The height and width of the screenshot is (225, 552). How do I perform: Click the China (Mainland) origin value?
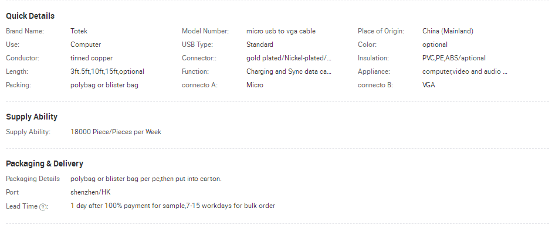tap(448, 31)
